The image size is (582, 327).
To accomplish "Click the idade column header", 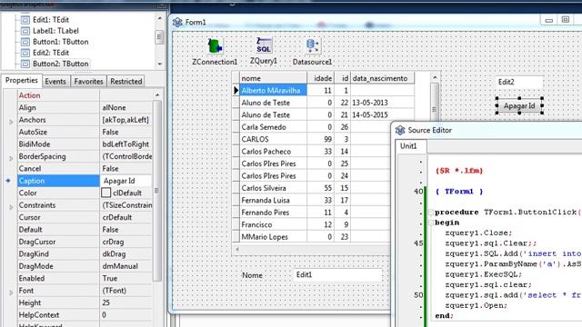I will (321, 78).
